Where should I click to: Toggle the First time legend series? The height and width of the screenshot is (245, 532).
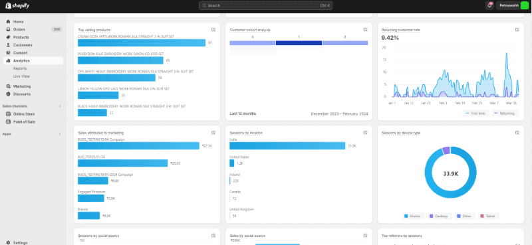[x=476, y=114]
